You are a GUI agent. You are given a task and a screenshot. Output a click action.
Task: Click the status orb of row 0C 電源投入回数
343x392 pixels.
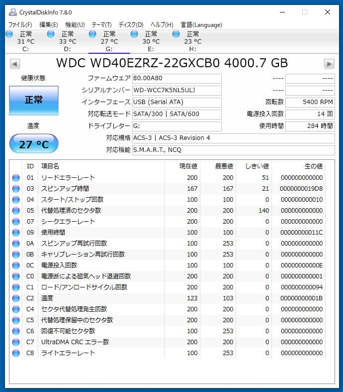coord(16,265)
